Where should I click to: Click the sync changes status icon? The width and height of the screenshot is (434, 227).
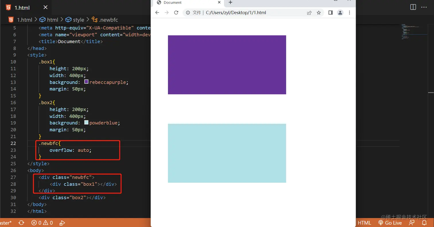tap(21, 223)
